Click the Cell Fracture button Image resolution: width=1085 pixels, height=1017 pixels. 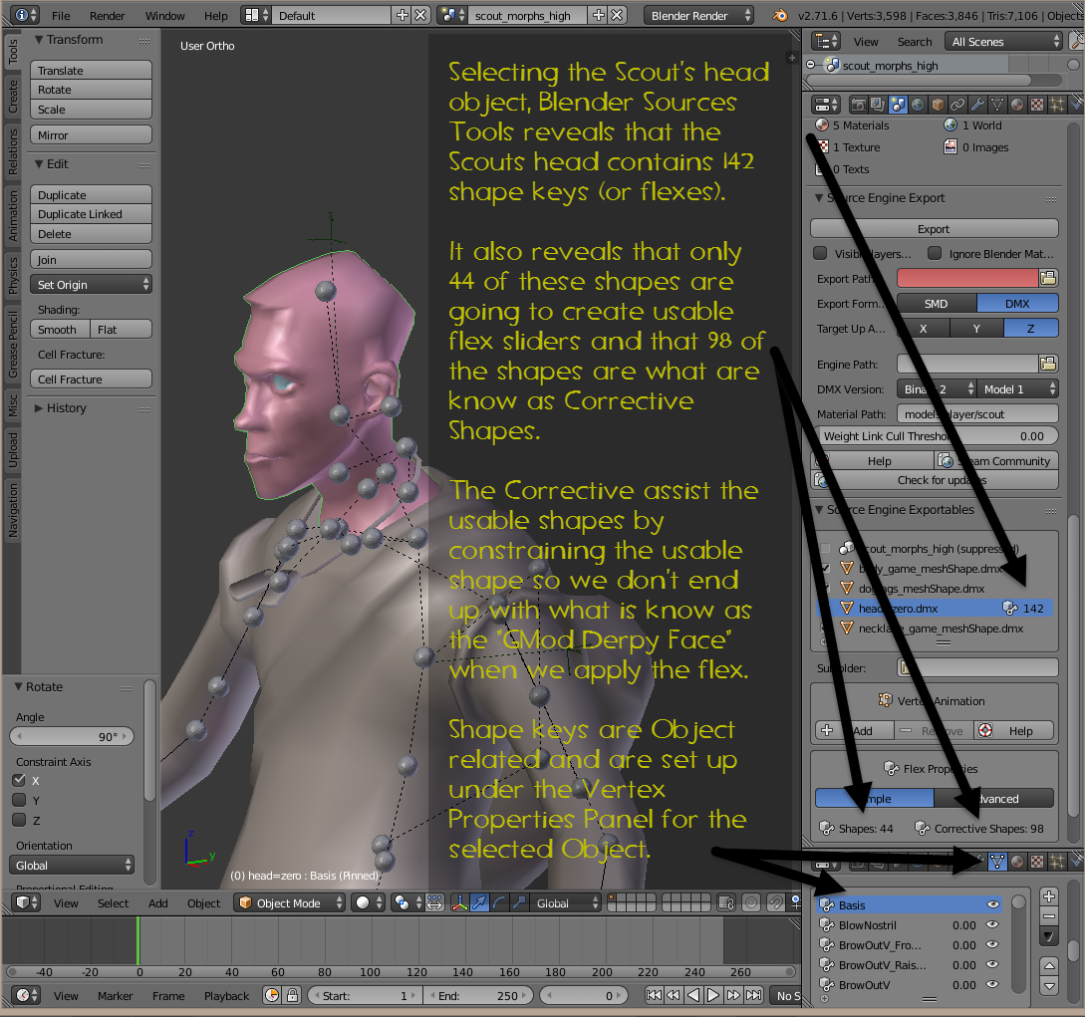[x=91, y=380]
